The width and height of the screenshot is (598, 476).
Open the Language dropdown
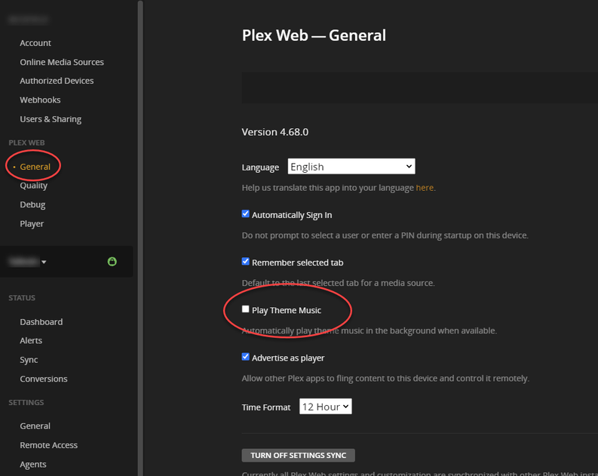(351, 166)
